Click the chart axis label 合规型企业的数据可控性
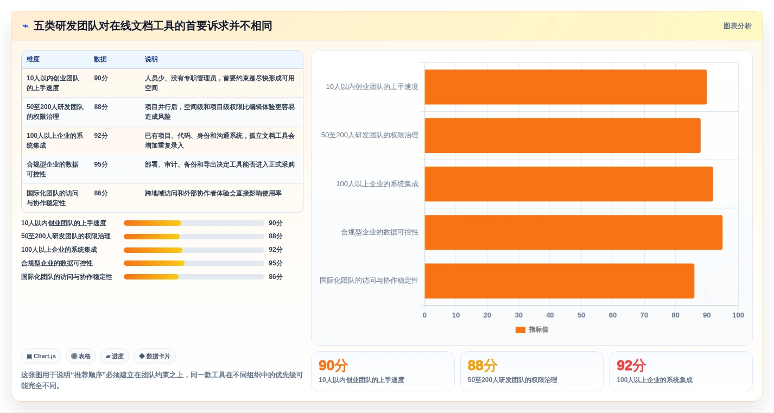This screenshot has width=774, height=413. click(x=379, y=232)
